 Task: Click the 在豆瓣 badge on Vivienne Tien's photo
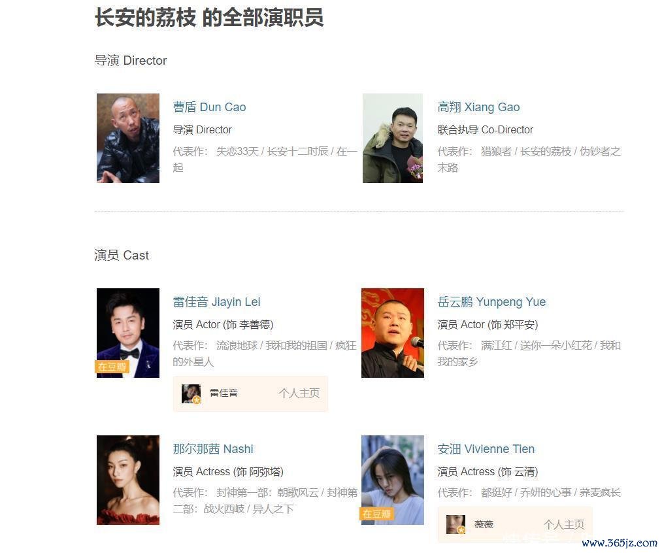tap(377, 514)
